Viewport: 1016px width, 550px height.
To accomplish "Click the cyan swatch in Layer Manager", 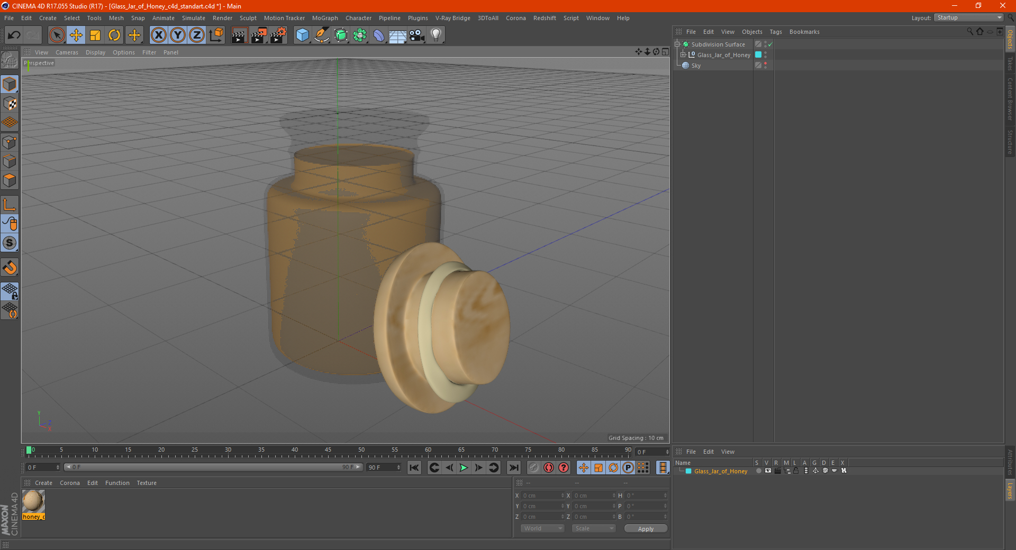I will coord(688,471).
